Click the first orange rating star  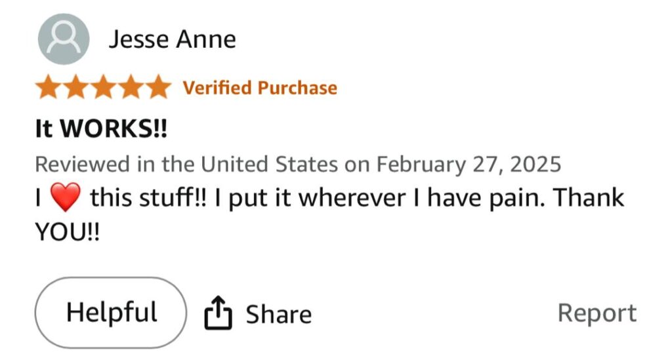point(49,87)
